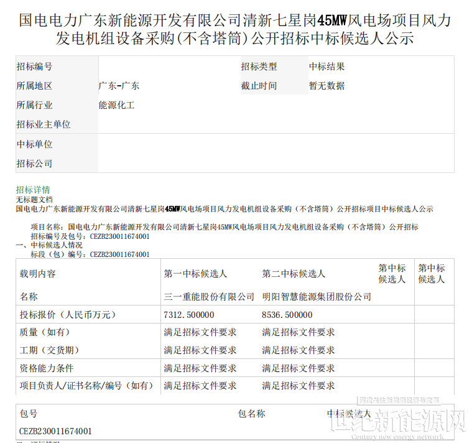Click the 第一中标候选人 column header

pyautogui.click(x=195, y=274)
